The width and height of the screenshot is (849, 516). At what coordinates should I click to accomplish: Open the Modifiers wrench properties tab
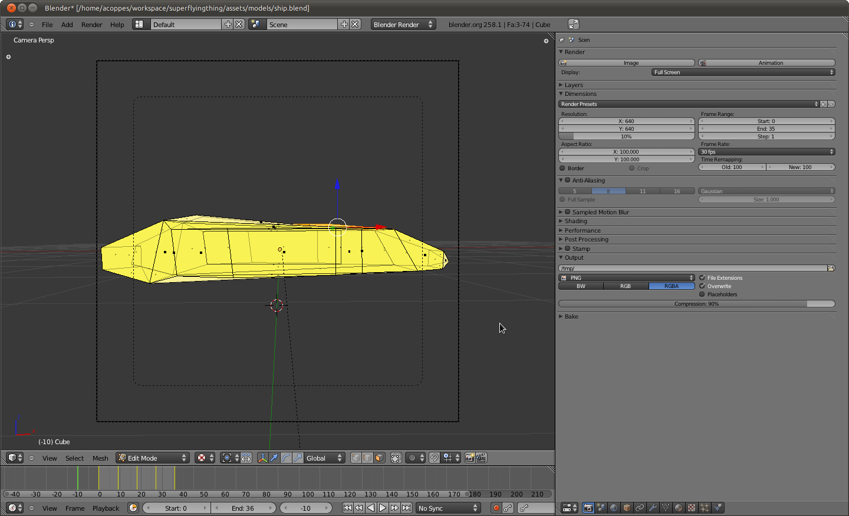653,508
